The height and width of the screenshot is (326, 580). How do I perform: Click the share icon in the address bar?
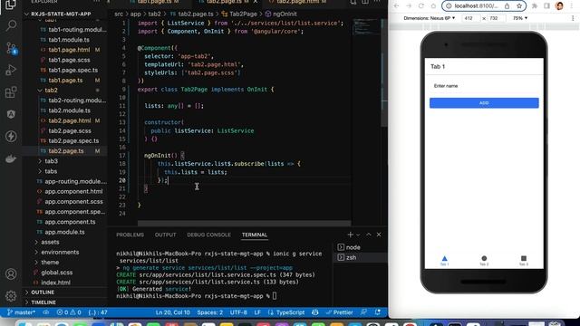tap(507, 6)
